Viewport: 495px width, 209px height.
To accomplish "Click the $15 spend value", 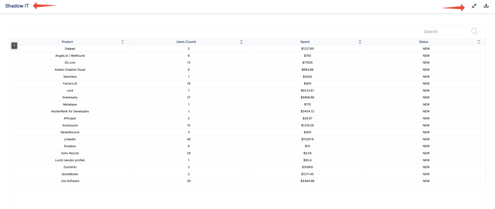I will [x=307, y=146].
